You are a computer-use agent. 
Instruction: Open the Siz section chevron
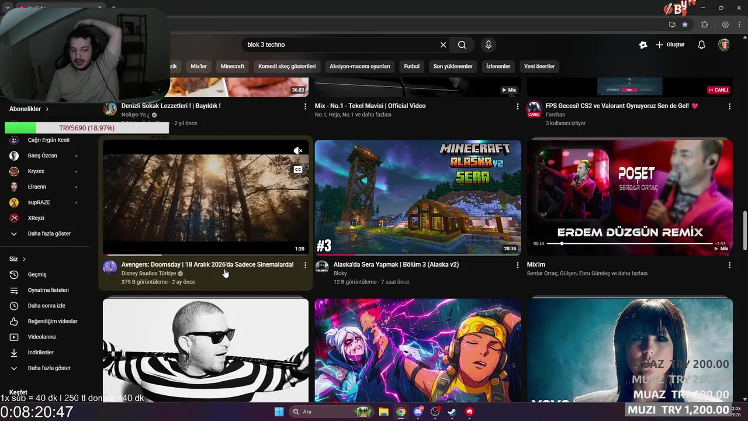[x=24, y=259]
